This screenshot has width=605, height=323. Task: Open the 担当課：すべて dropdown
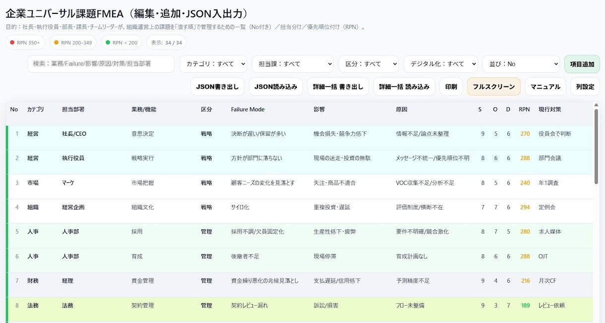293,64
